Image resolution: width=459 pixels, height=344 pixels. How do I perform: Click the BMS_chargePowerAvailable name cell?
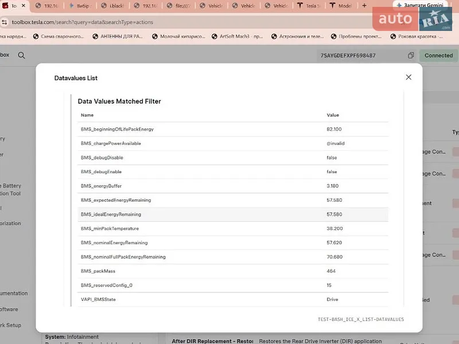coord(111,143)
